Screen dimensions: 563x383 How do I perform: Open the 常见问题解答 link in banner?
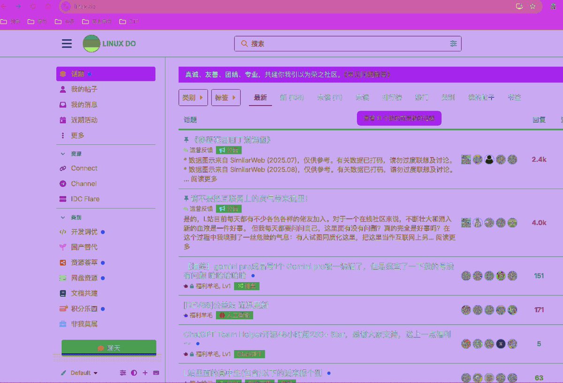[368, 75]
